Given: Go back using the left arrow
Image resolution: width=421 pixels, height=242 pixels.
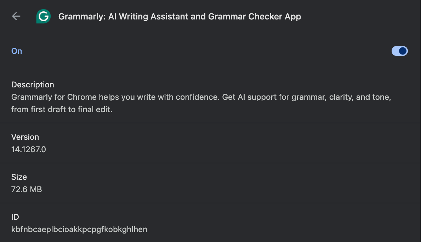Looking at the screenshot, I should tap(16, 16).
